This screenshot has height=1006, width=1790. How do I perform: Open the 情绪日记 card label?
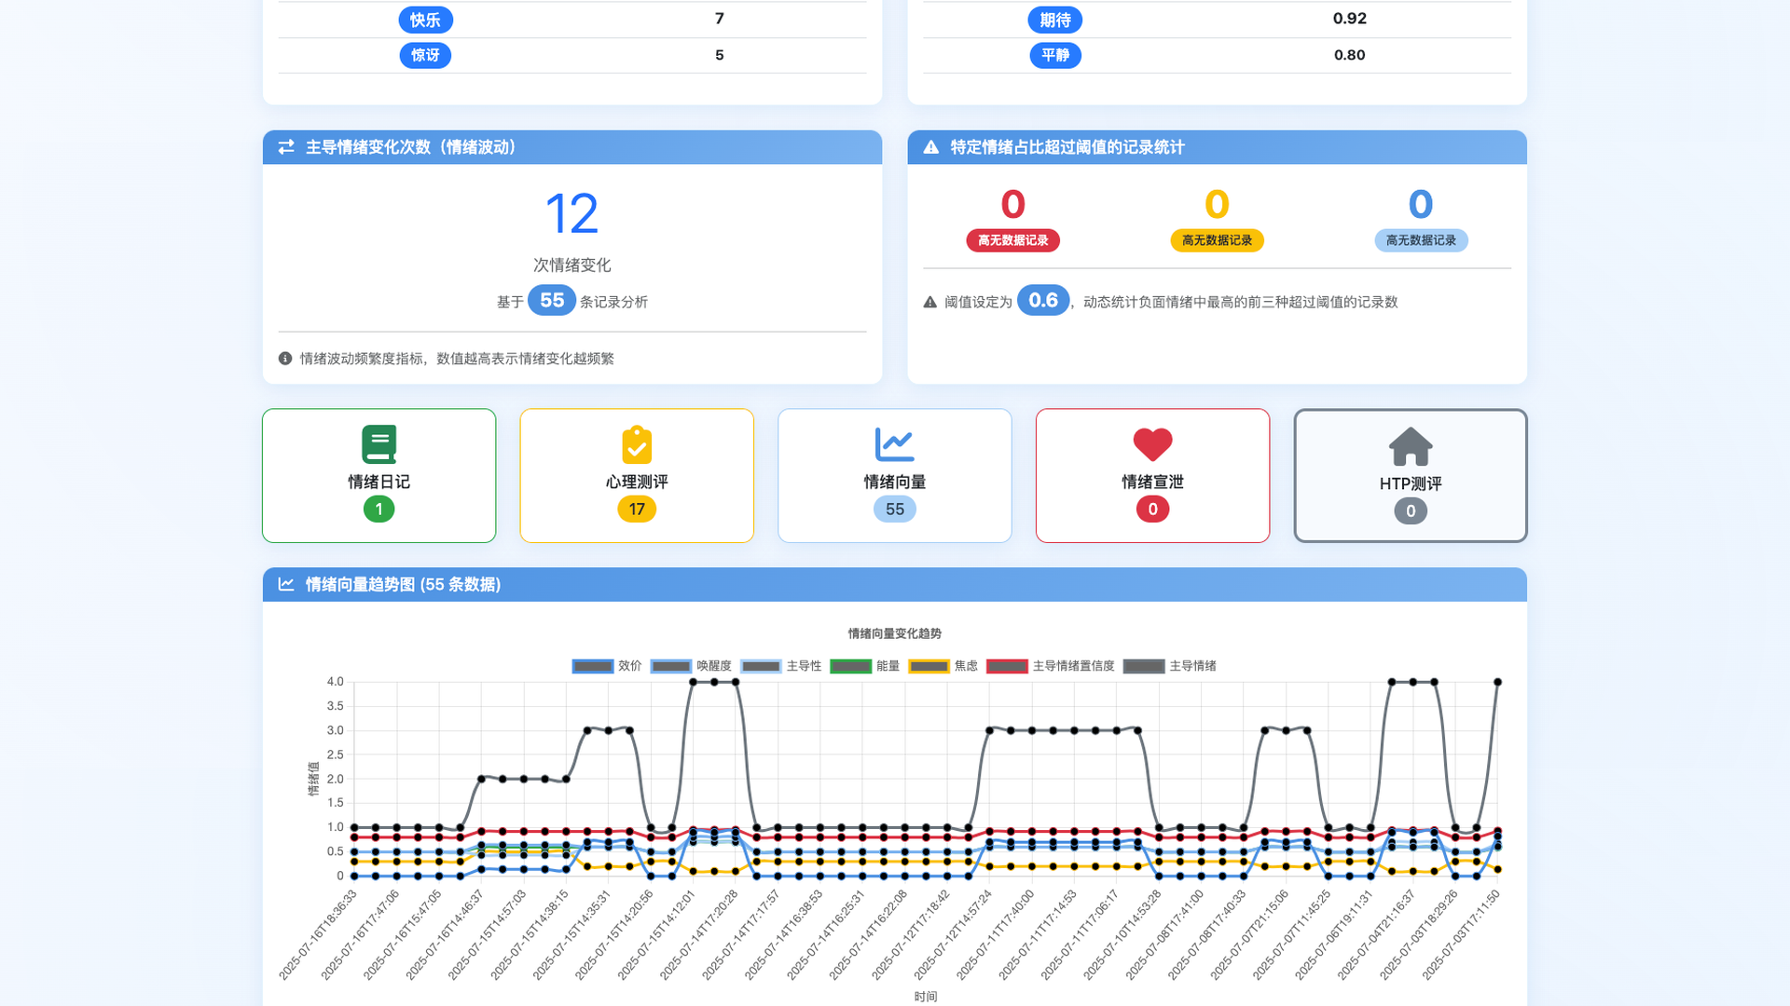pos(379,482)
